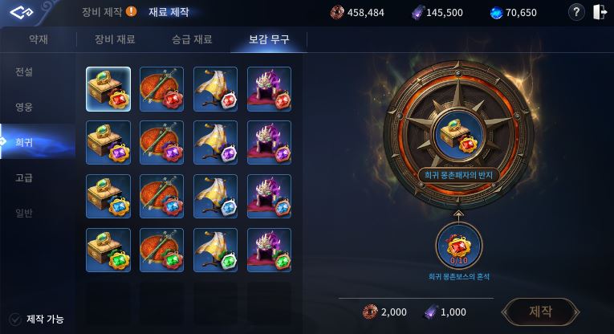The height and width of the screenshot is (334, 614).
Task: Click the 제작 craft button
Action: click(x=540, y=312)
